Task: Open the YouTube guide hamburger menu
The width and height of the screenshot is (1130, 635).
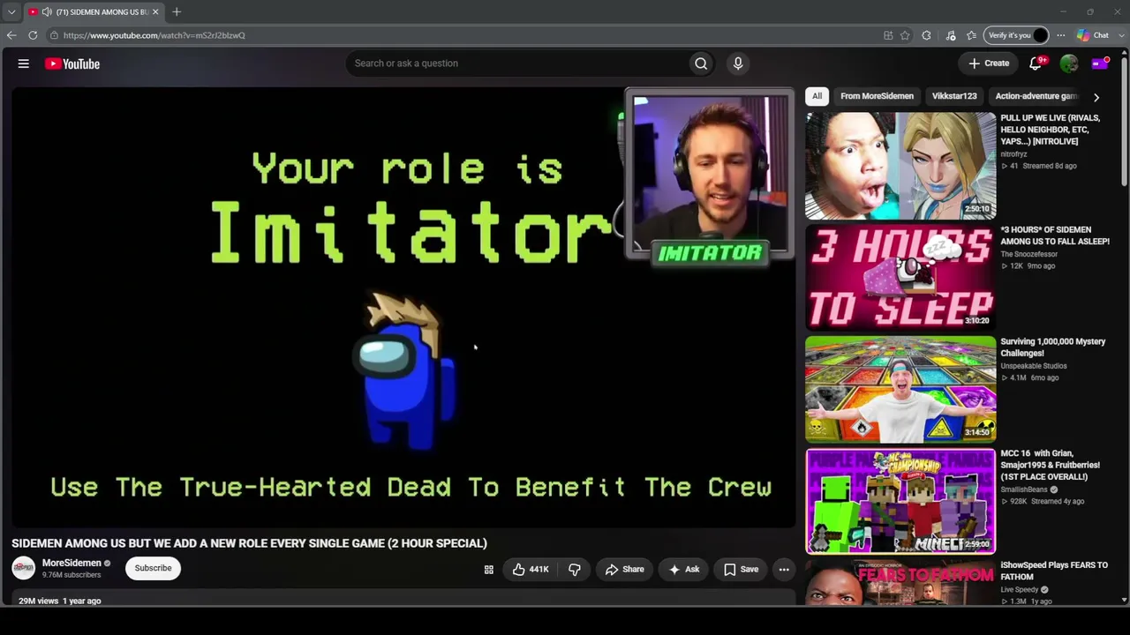Action: click(x=24, y=63)
